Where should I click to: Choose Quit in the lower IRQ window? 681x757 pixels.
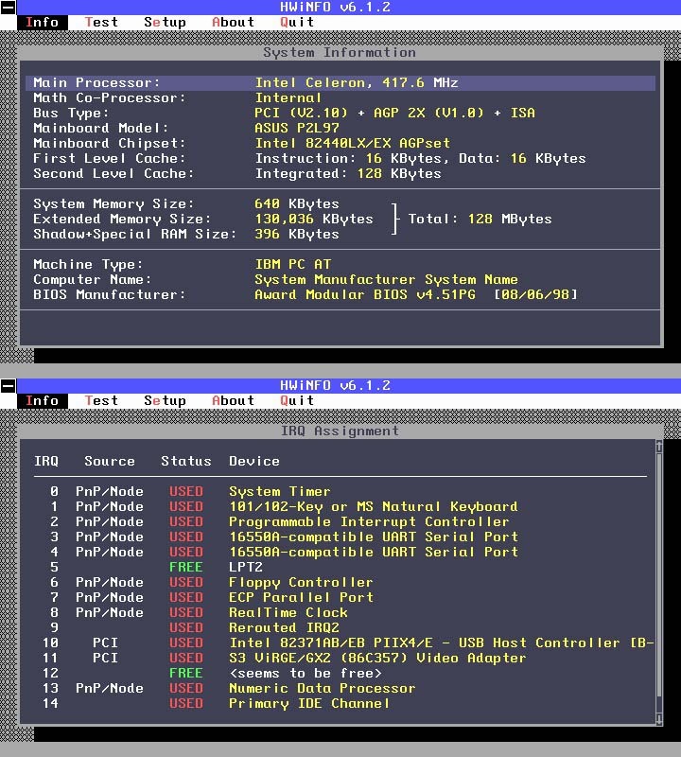click(x=297, y=400)
